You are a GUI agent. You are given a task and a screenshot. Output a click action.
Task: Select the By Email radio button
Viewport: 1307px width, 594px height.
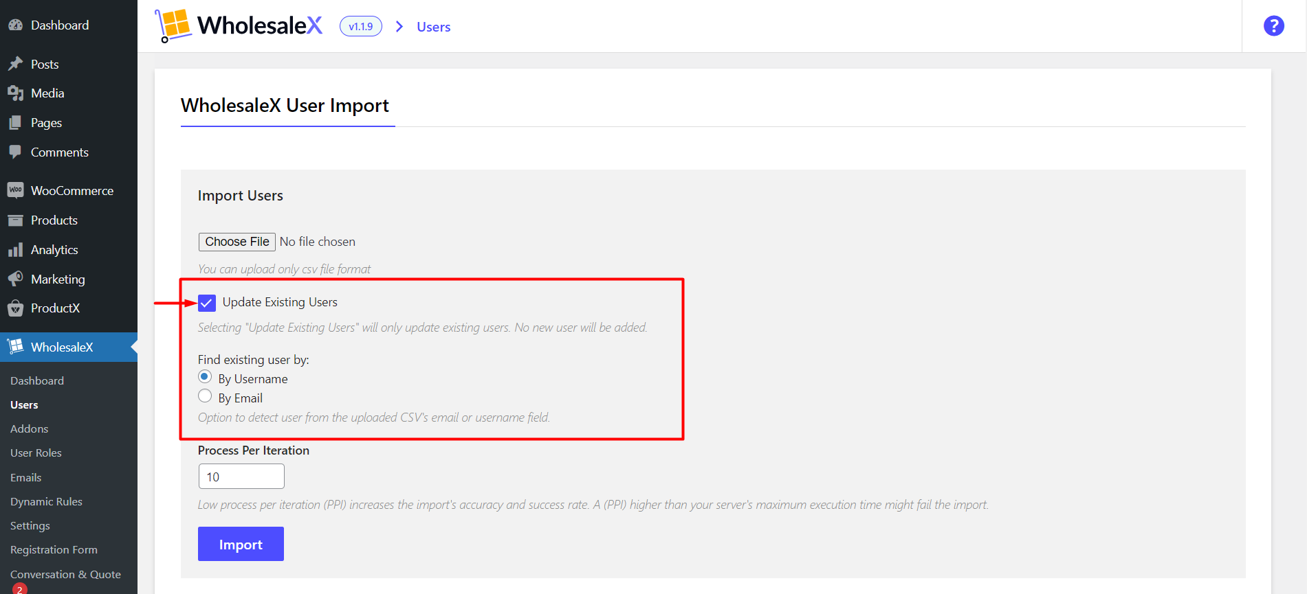coord(205,396)
